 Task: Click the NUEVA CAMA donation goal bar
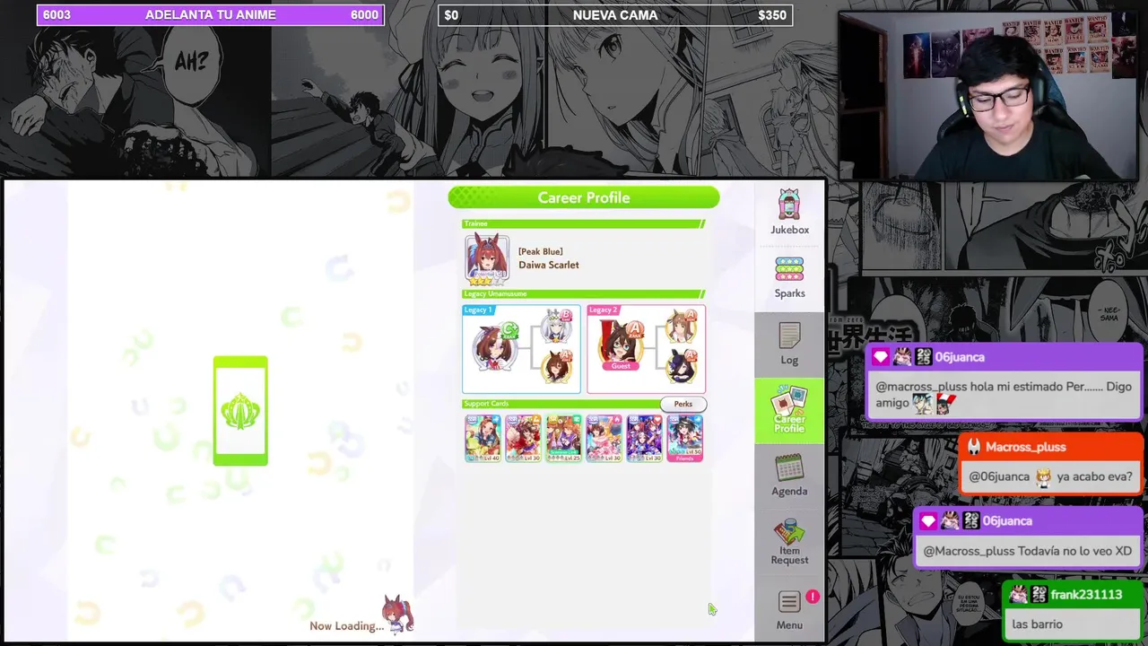point(615,15)
